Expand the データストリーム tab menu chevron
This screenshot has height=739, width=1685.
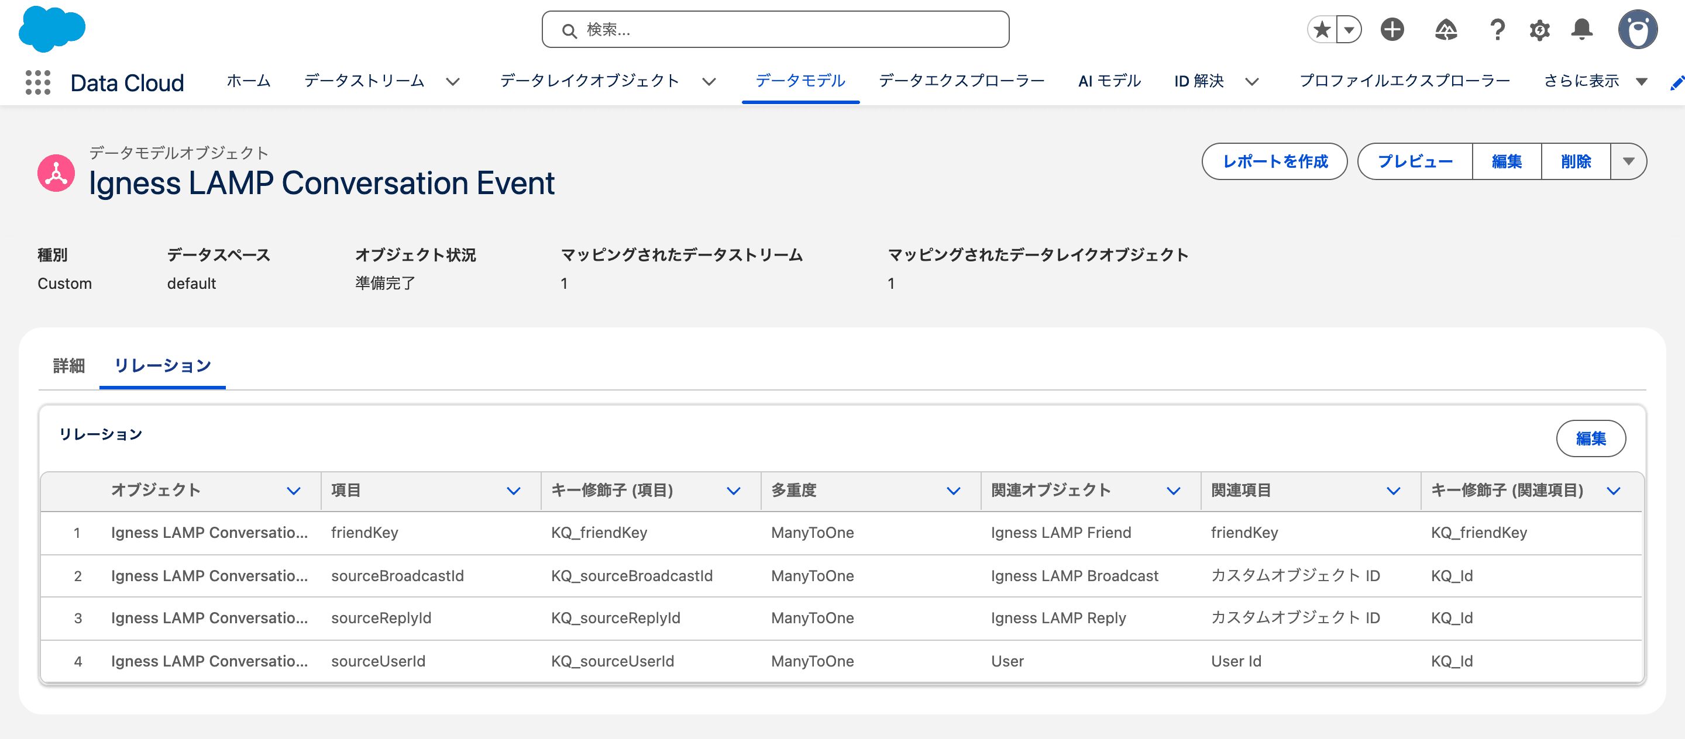click(453, 82)
